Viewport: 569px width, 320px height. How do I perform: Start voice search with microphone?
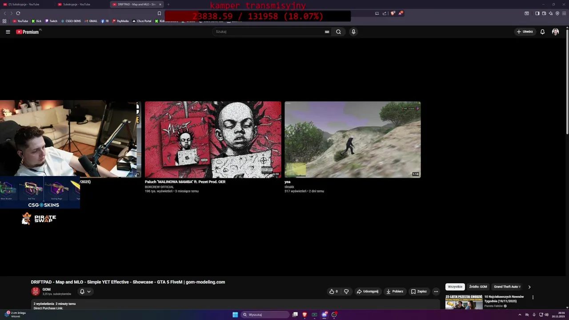(353, 32)
